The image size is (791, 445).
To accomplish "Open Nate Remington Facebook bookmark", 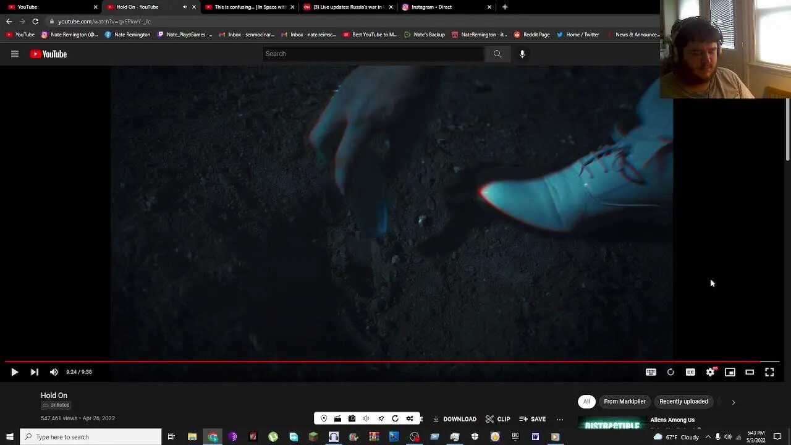I will (x=127, y=35).
